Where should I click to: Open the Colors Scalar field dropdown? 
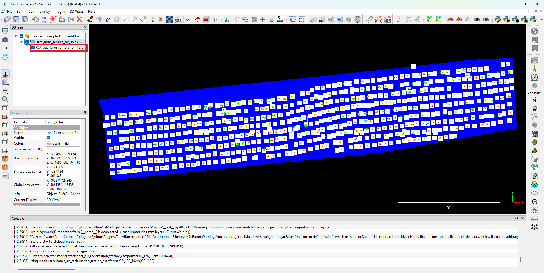click(x=63, y=143)
